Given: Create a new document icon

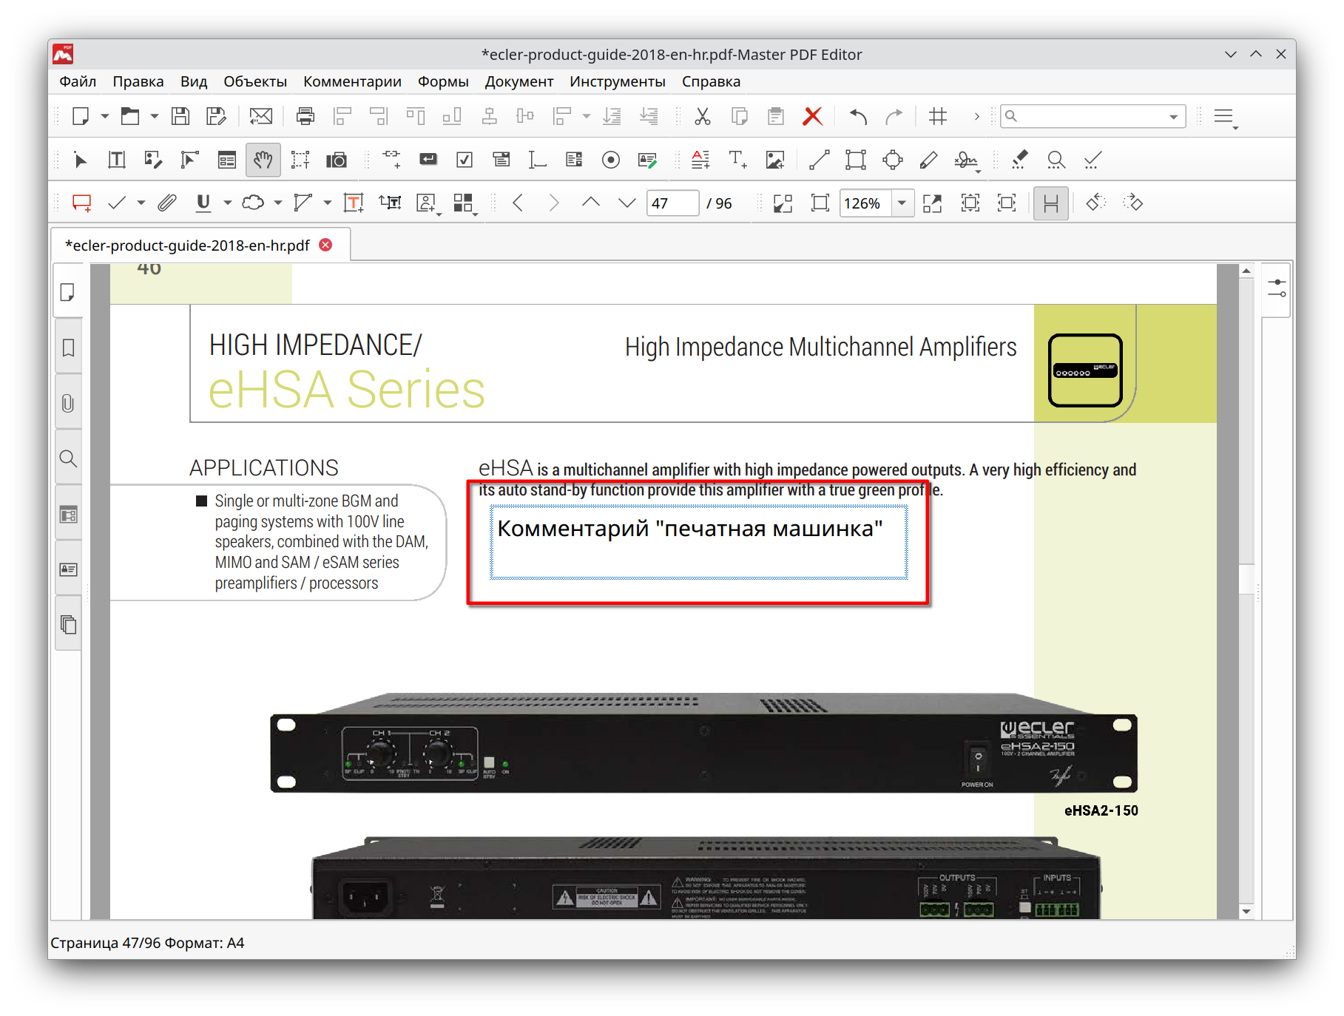Looking at the screenshot, I should tap(81, 116).
